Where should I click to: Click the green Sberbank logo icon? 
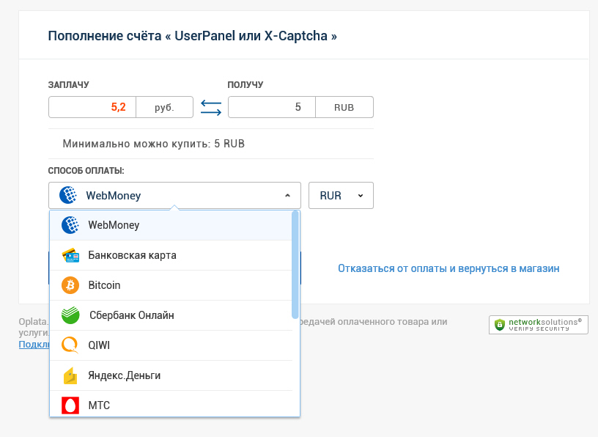(x=70, y=315)
